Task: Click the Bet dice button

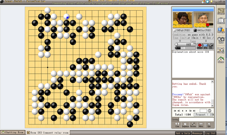Action: click(211, 46)
